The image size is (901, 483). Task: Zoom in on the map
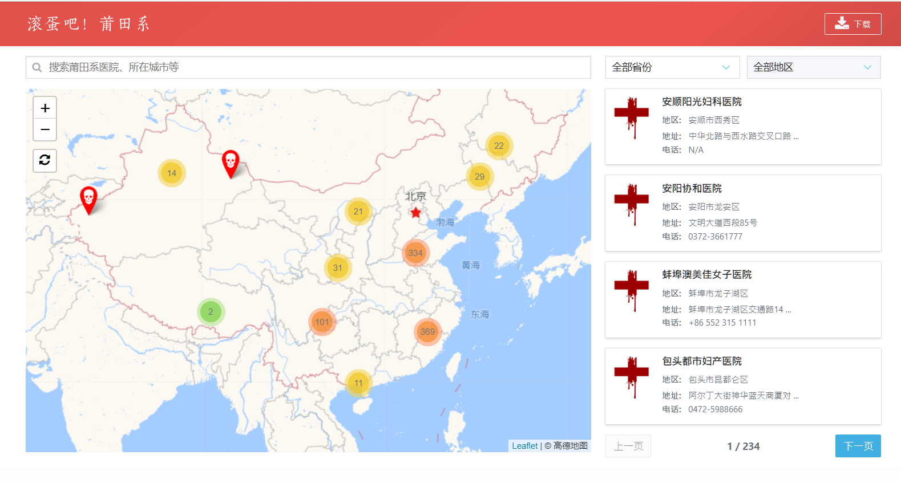pyautogui.click(x=45, y=108)
